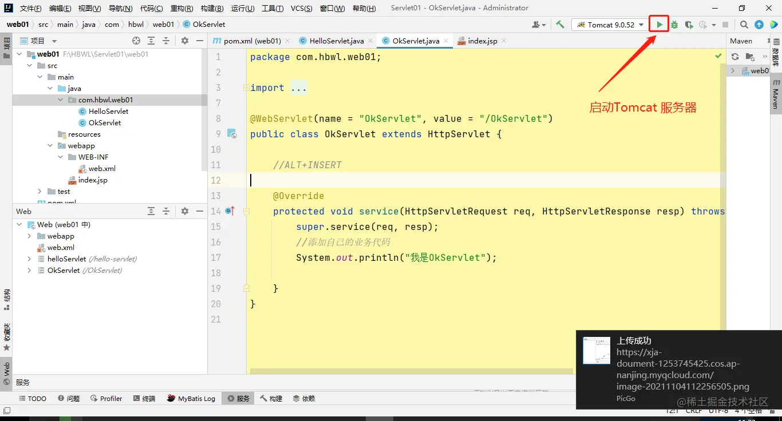
Task: Select opened file locate target icon in project panel
Action: pos(136,41)
